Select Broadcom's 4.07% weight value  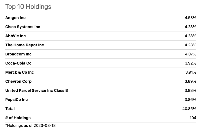tap(191, 54)
